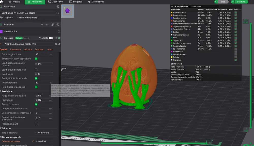Reset the modified process preset arrow
The height and width of the screenshot is (146, 254).
1,44
